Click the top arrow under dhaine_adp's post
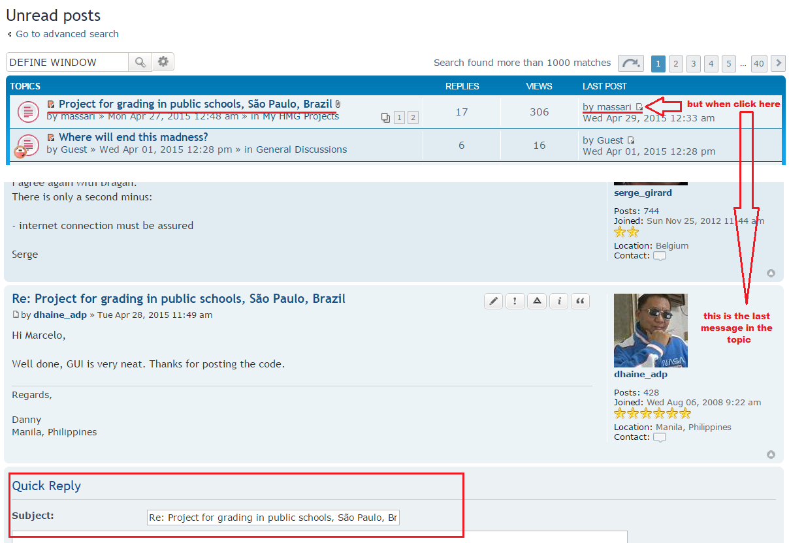 click(771, 454)
